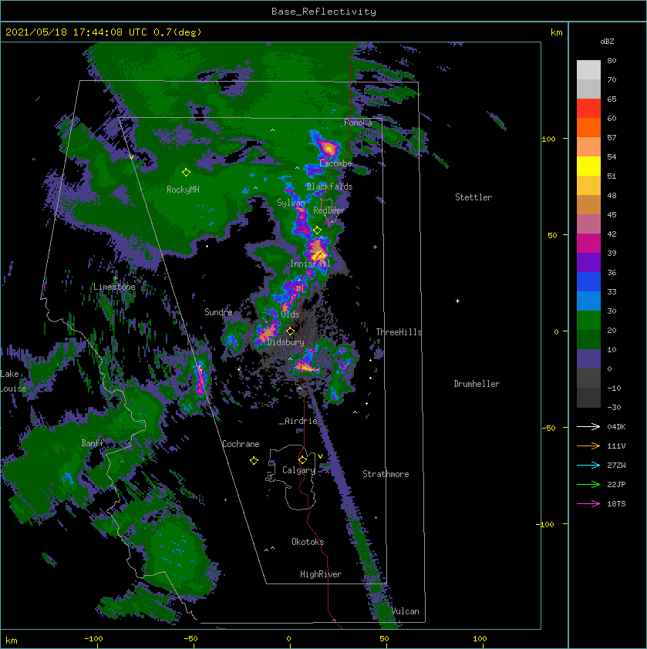The height and width of the screenshot is (649, 647).
Task: Click the Lacombe city label
Action: [335, 163]
